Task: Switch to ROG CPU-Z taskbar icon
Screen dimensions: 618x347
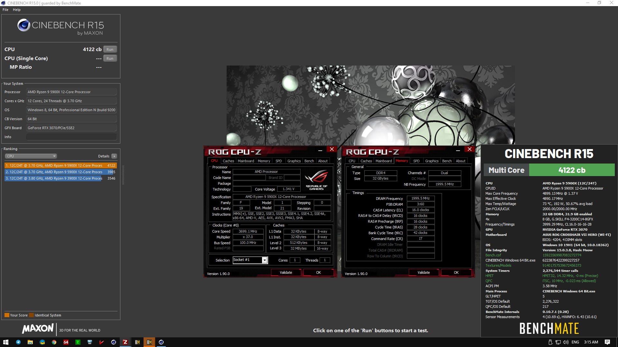Action: click(x=125, y=342)
